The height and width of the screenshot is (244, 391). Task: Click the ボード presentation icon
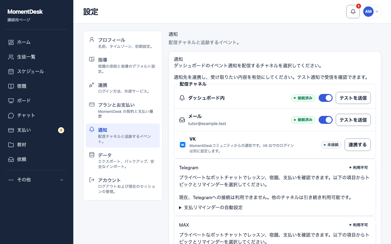tap(11, 101)
